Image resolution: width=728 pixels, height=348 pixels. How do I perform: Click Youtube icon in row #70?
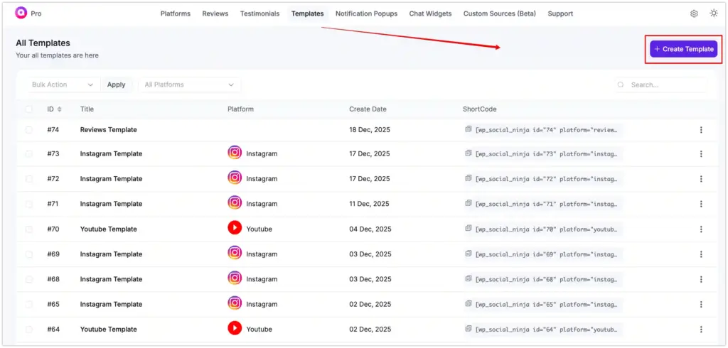point(235,229)
